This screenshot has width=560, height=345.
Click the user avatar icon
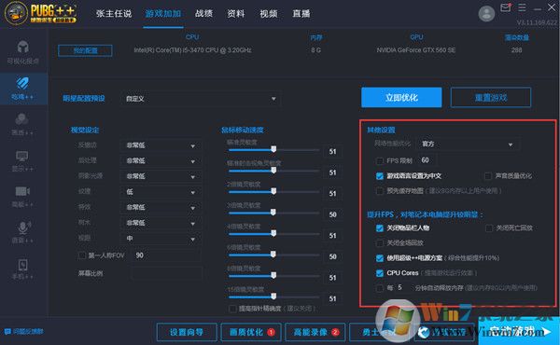click(x=486, y=14)
